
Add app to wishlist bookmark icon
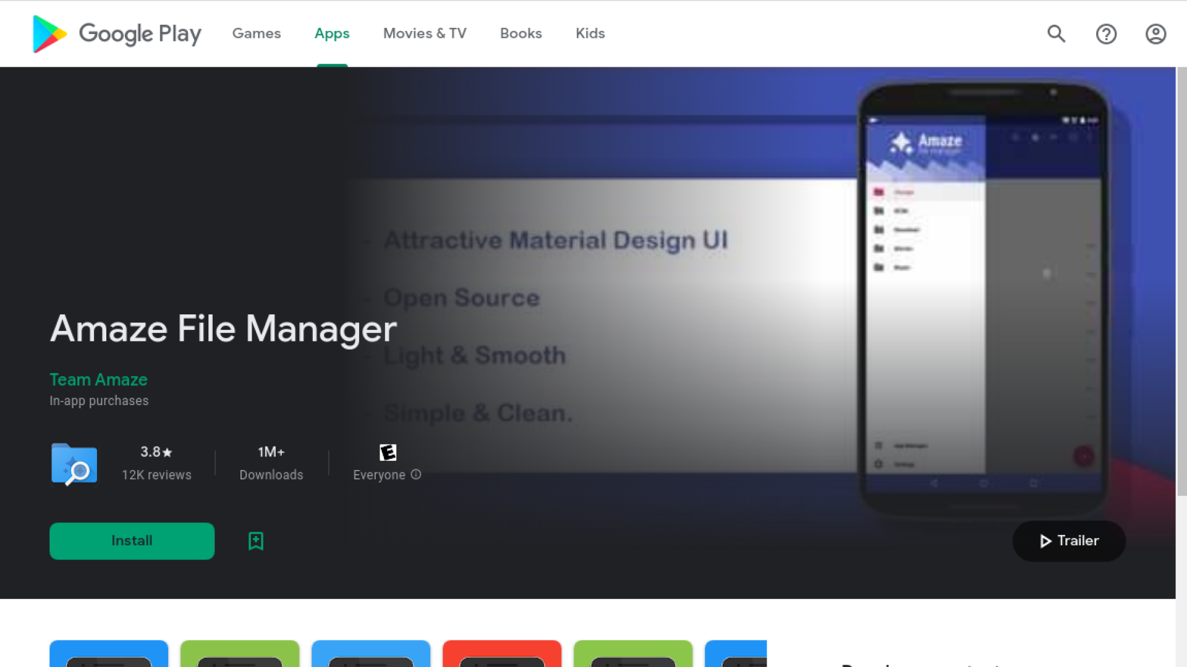(256, 541)
